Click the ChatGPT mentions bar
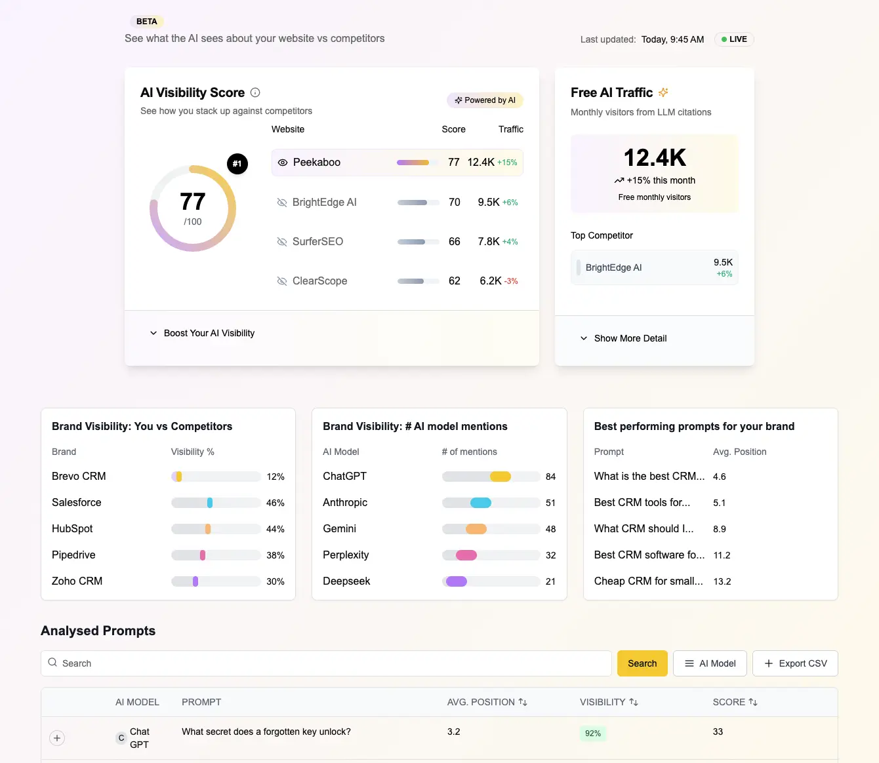 [491, 477]
